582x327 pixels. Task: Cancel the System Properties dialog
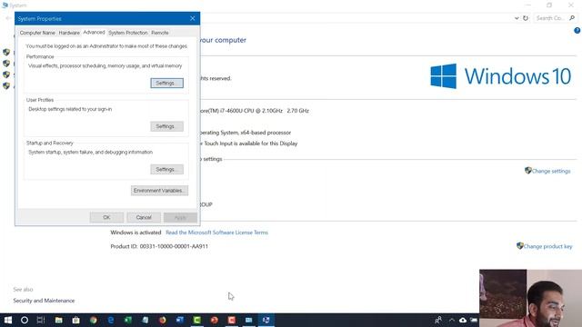tap(144, 217)
